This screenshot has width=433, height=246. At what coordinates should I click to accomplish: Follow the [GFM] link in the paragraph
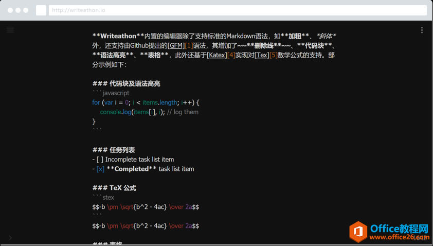pos(176,46)
